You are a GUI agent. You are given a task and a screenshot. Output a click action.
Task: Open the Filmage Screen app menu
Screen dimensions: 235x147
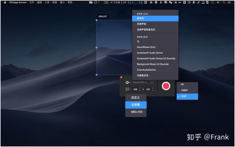[18, 2]
